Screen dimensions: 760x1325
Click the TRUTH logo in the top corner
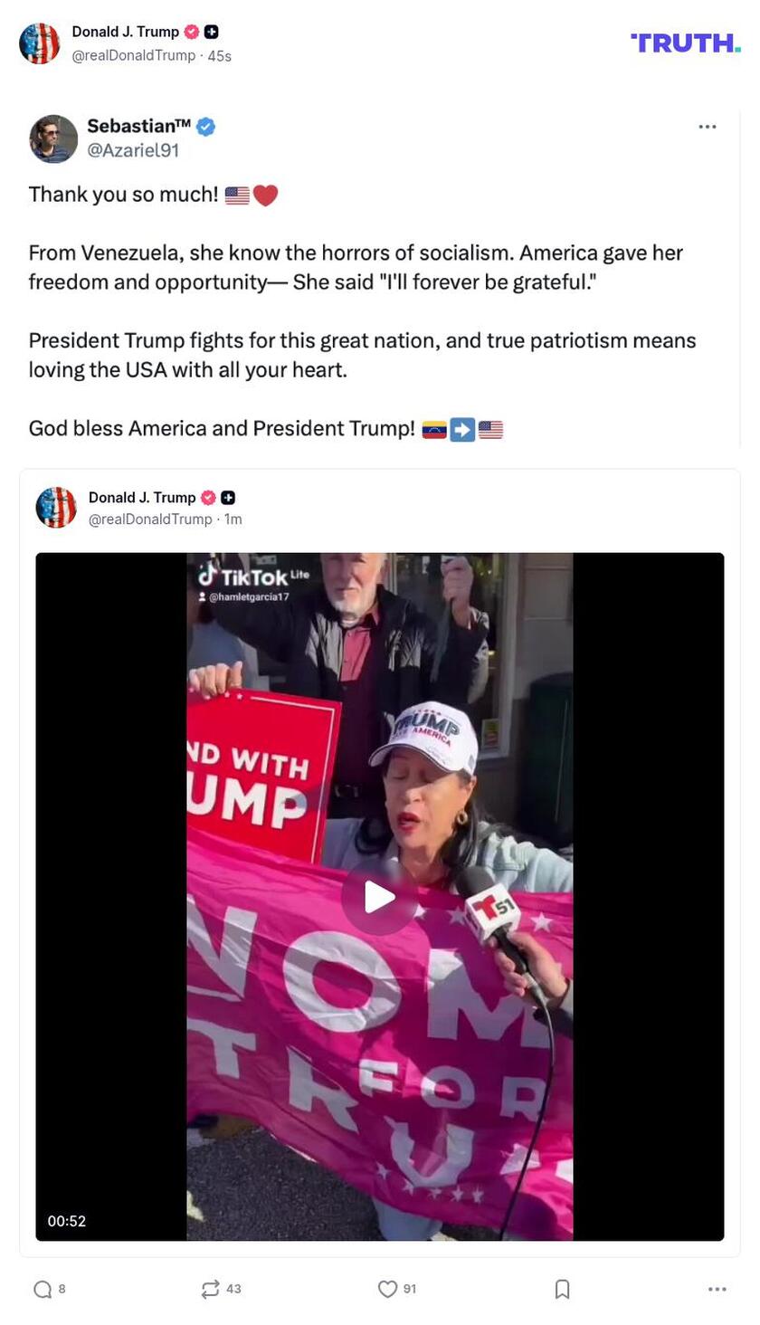pyautogui.click(x=686, y=42)
